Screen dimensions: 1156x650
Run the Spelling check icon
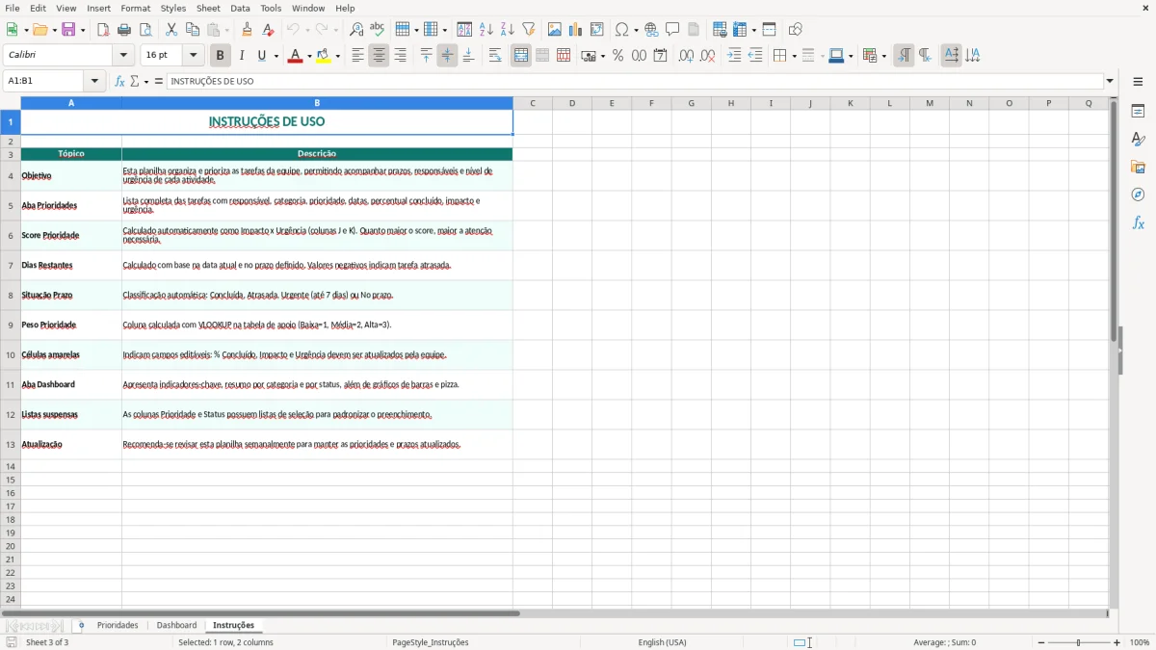point(378,30)
